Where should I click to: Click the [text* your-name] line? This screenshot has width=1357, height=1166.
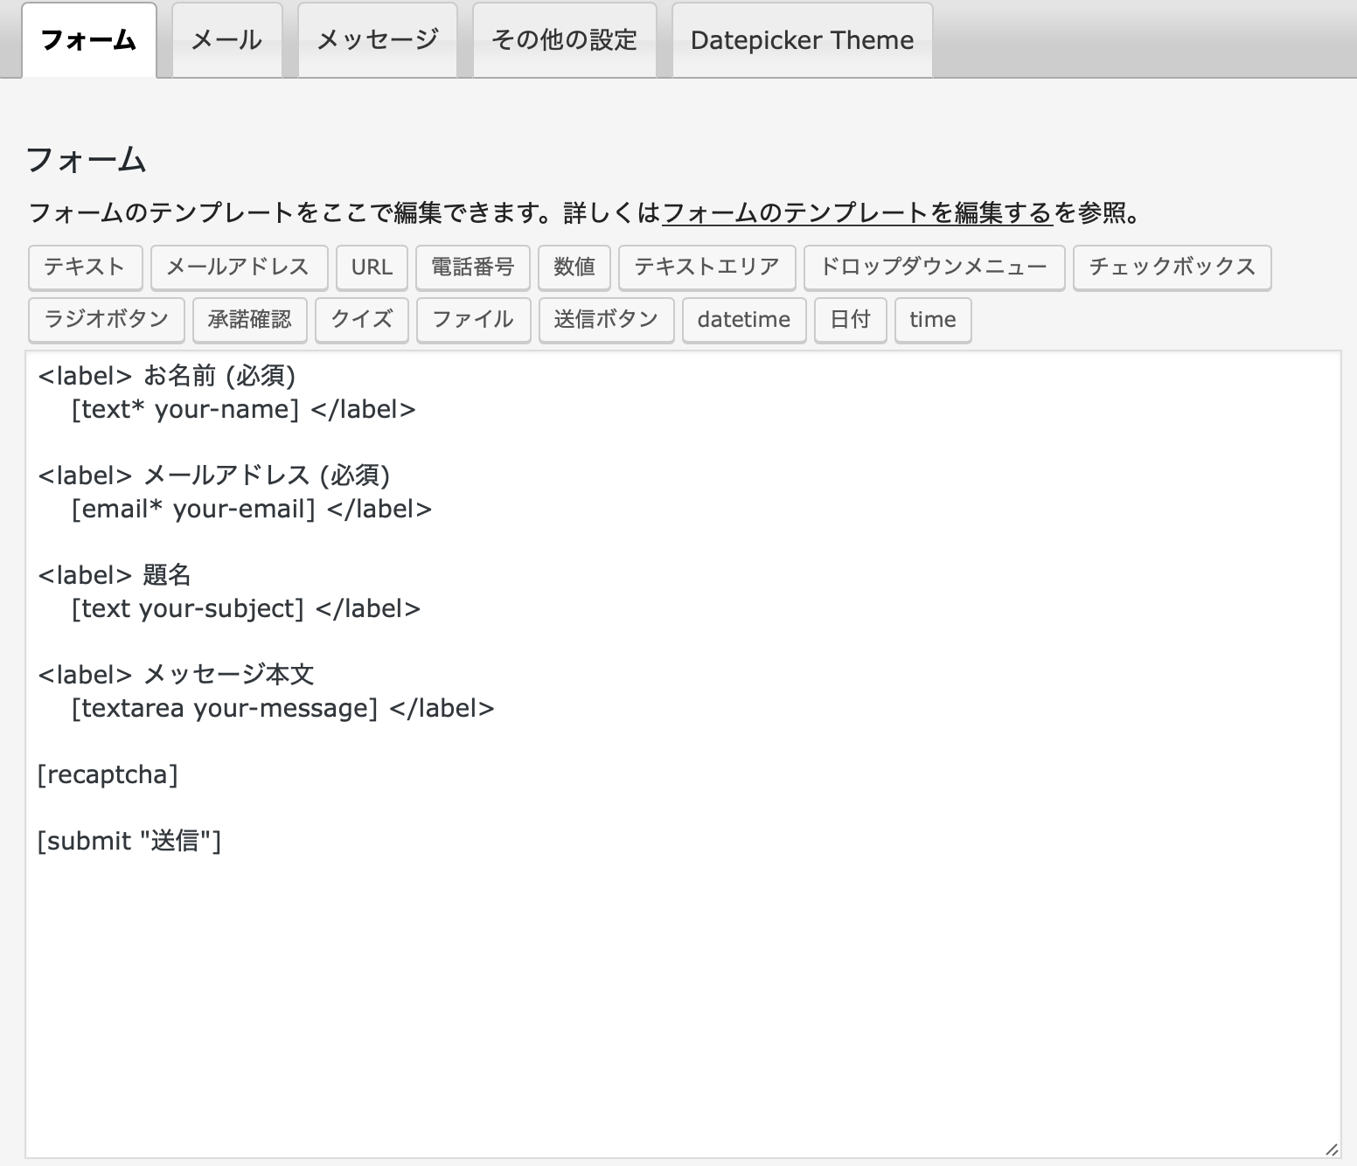click(x=244, y=409)
